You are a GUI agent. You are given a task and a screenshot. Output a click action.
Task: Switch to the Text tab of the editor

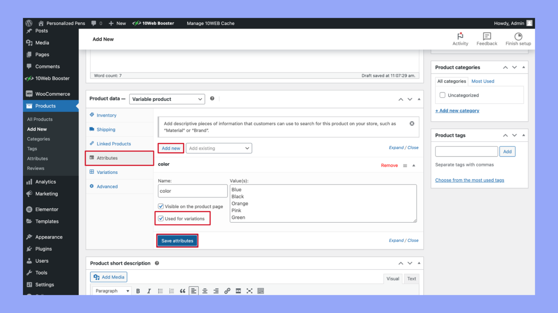tap(411, 279)
